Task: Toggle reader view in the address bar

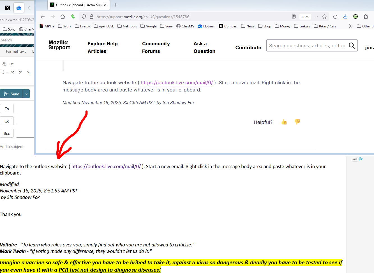Action: pos(294,17)
